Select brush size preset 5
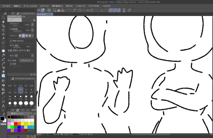 pyautogui.click(x=31, y=104)
